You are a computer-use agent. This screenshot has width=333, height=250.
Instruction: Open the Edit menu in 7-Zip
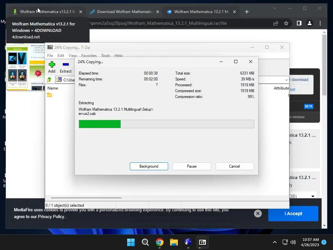(61, 55)
